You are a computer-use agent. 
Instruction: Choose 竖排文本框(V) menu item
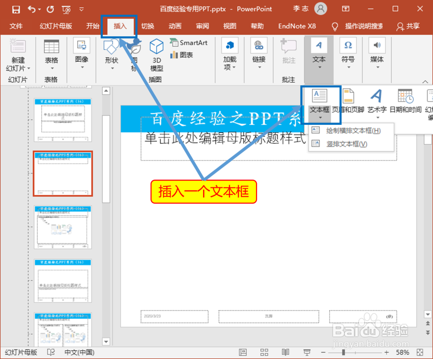(351, 144)
